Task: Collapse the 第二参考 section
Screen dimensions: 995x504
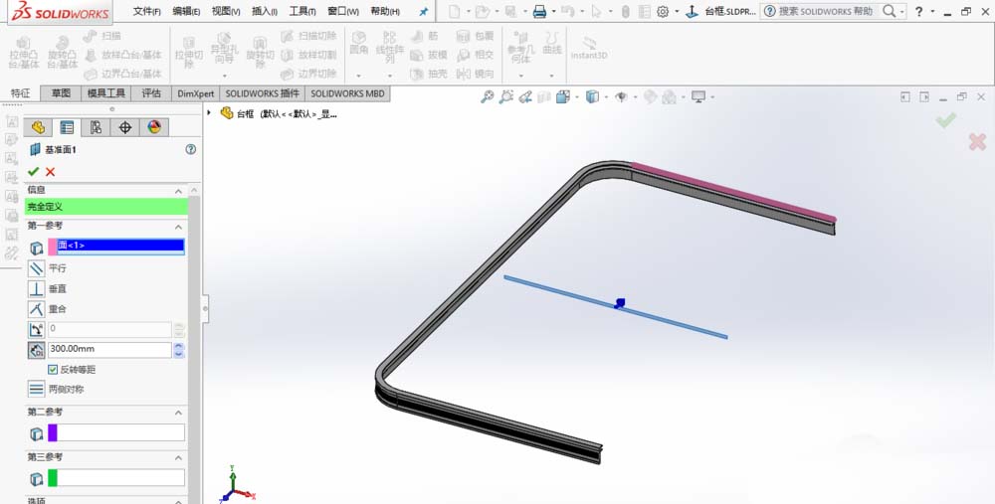Action: [x=179, y=413]
